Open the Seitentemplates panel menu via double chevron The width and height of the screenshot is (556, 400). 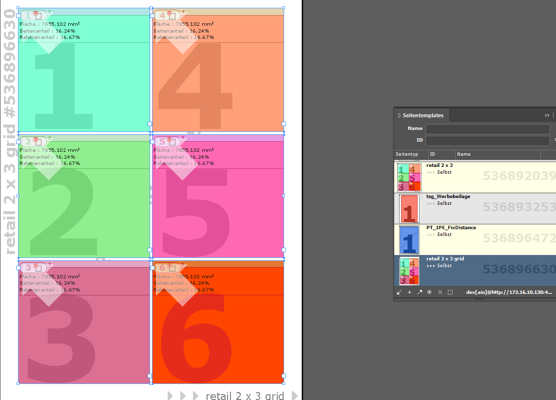point(547,115)
